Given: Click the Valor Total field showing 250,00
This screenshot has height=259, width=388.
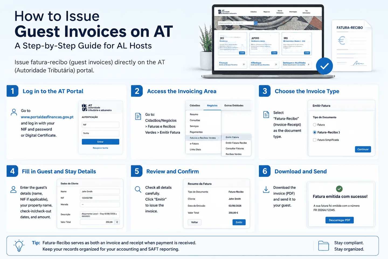Looking at the screenshot, I should pyautogui.click(x=100, y=222).
